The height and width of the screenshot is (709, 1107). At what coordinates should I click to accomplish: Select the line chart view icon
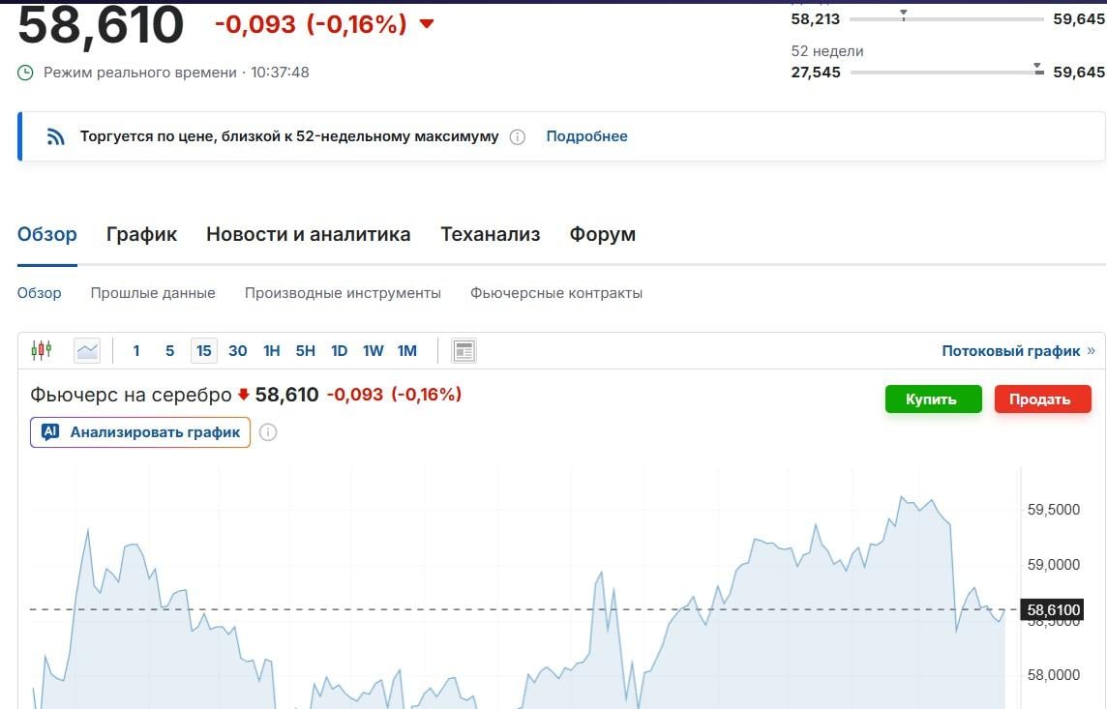(x=87, y=350)
